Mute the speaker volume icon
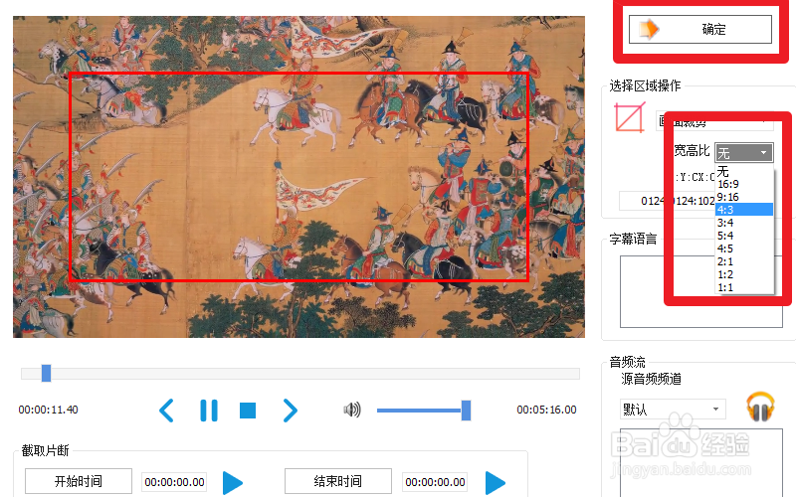Image resolution: width=796 pixels, height=497 pixels. tap(352, 410)
